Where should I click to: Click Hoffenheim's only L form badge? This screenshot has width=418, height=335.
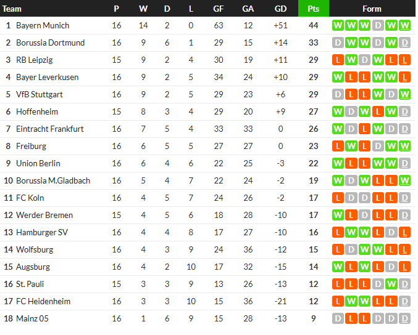(x=378, y=112)
